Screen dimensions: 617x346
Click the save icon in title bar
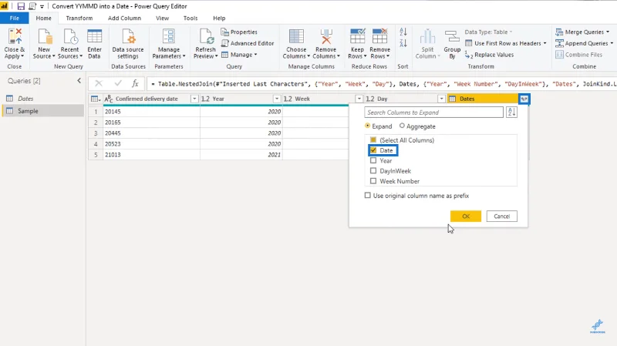pos(21,6)
